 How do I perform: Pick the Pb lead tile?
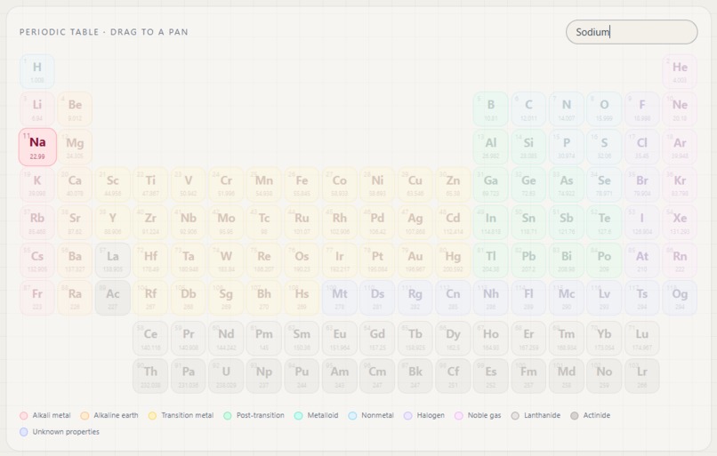(x=528, y=260)
